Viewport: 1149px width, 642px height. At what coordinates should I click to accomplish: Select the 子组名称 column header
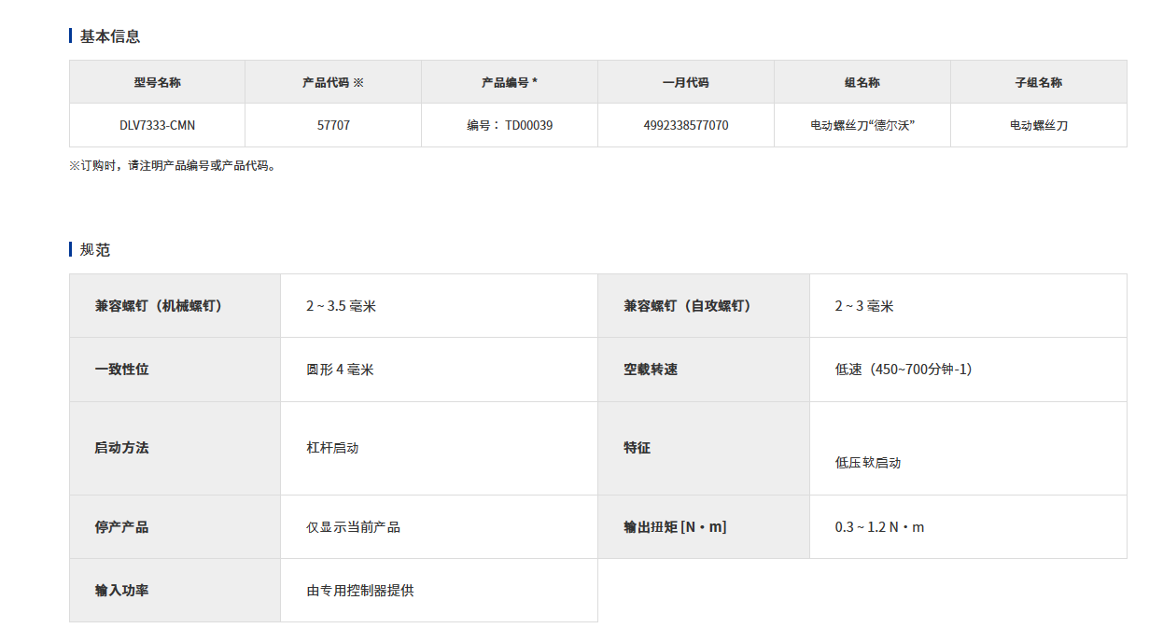1039,82
